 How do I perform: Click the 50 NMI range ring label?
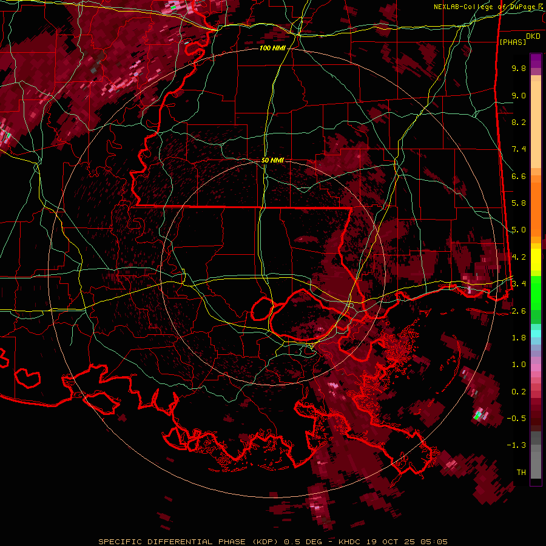click(272, 160)
